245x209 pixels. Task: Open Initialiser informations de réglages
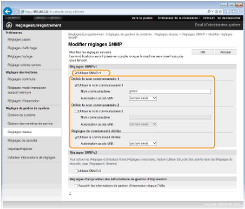coord(31,157)
